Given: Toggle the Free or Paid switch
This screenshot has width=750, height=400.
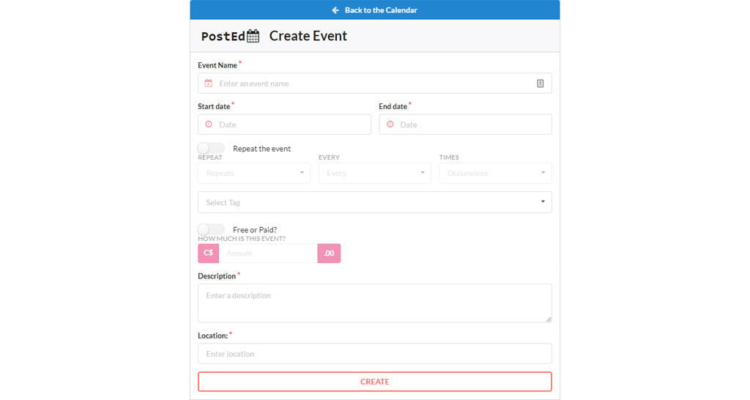Looking at the screenshot, I should pyautogui.click(x=211, y=229).
